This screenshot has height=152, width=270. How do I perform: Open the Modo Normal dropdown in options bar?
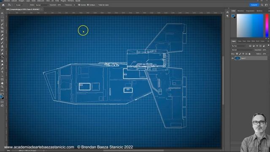[42, 5]
